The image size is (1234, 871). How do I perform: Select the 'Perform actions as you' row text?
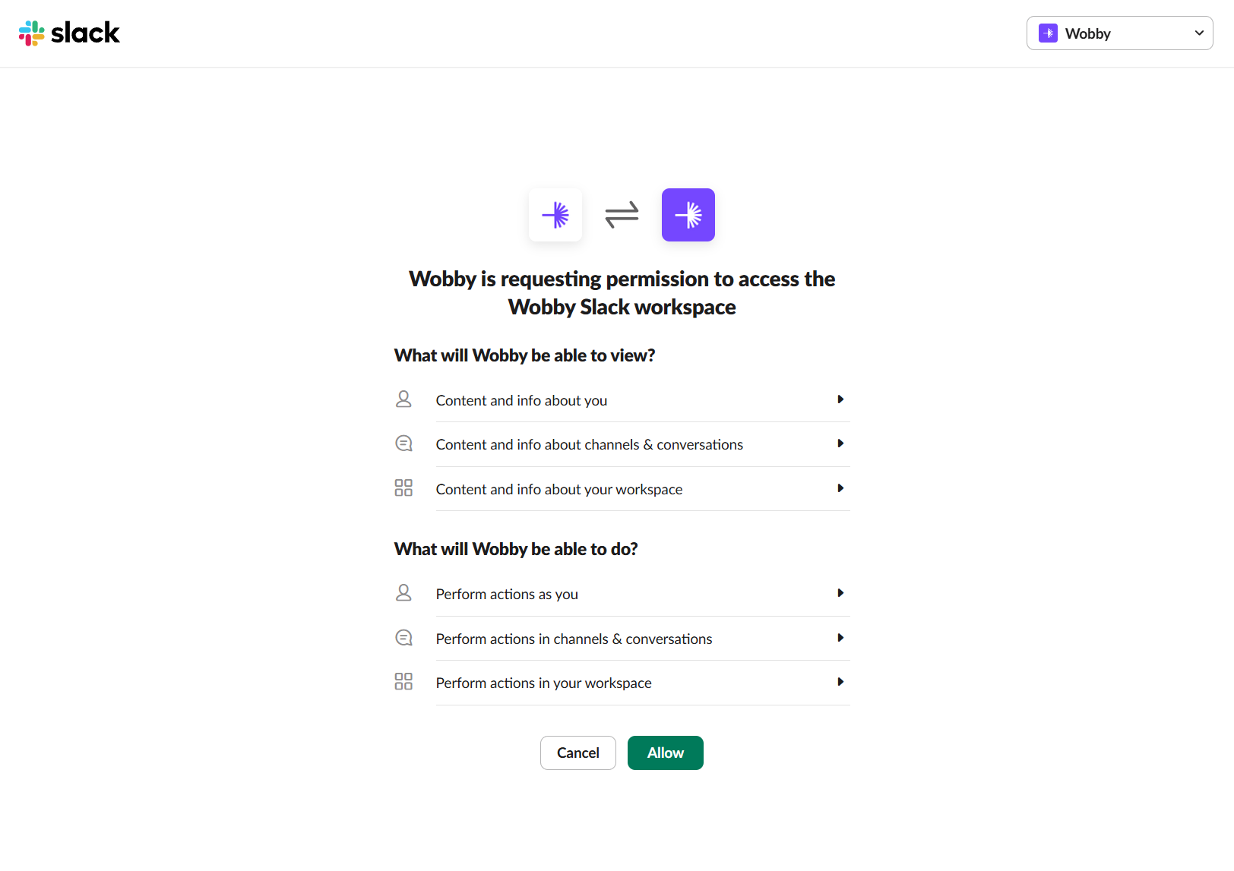(507, 594)
